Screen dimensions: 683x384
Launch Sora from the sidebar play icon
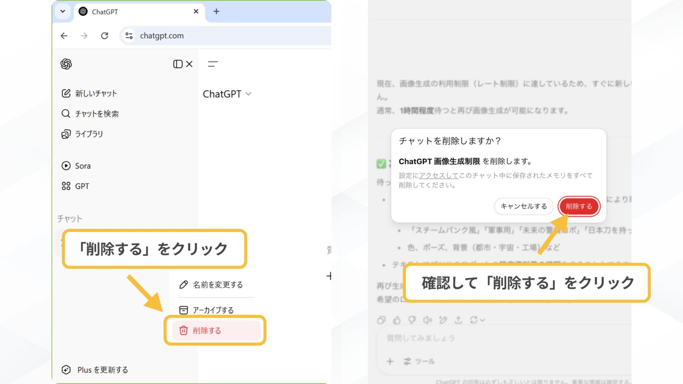pyautogui.click(x=66, y=166)
